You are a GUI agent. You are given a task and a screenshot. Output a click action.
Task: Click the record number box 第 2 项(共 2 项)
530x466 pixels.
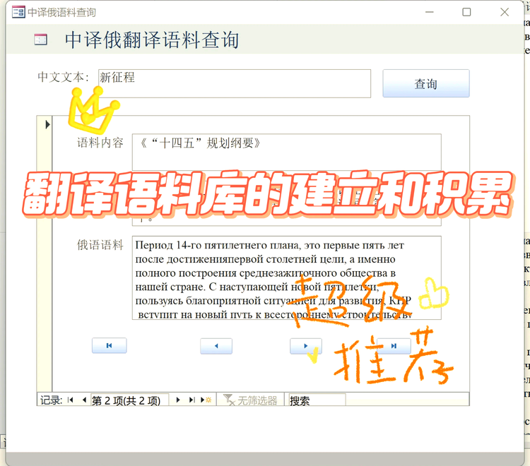[130, 400]
